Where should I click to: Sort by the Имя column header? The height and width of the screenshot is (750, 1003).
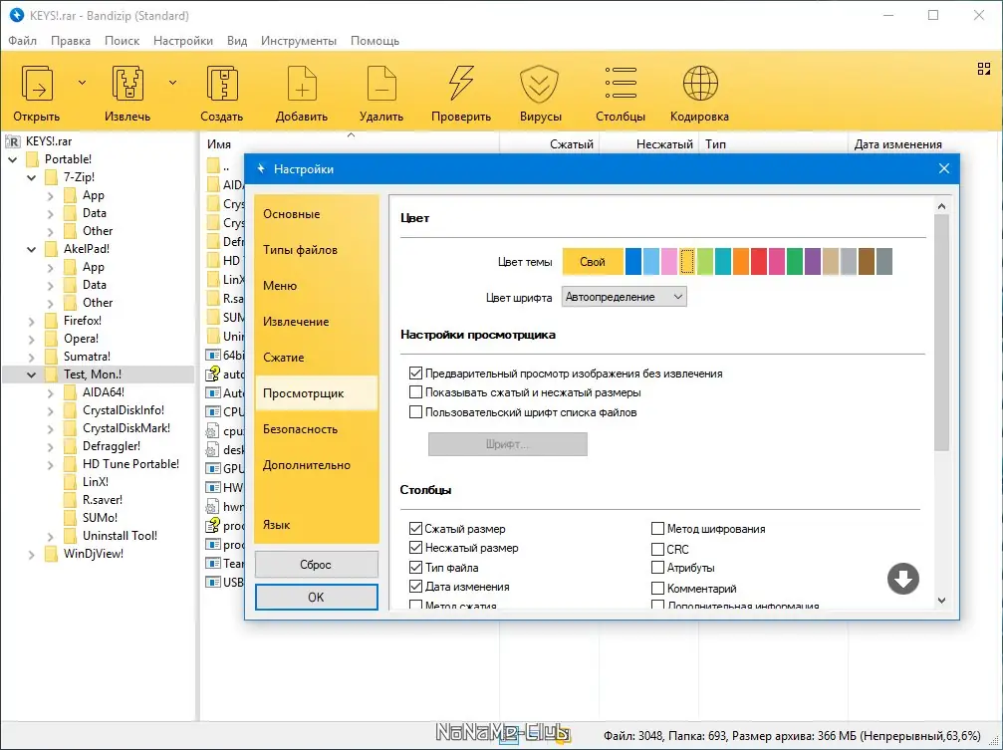coord(219,144)
